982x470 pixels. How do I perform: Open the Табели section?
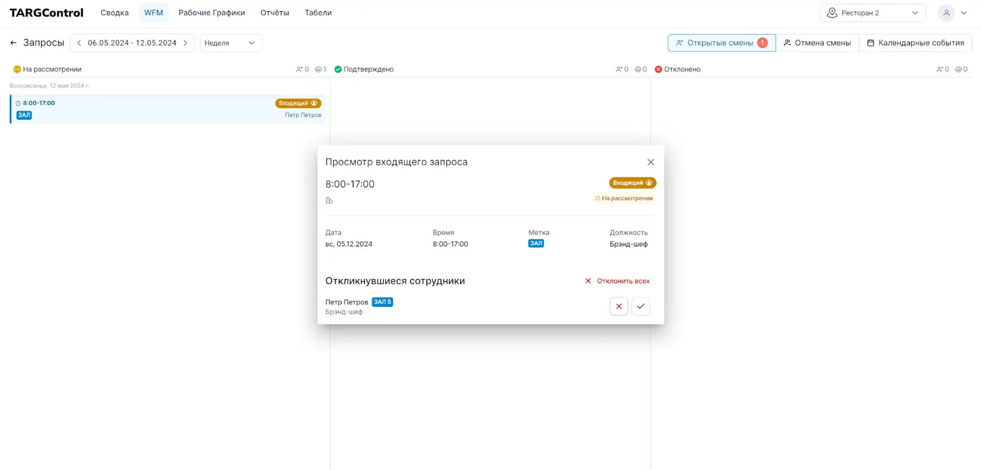click(318, 13)
